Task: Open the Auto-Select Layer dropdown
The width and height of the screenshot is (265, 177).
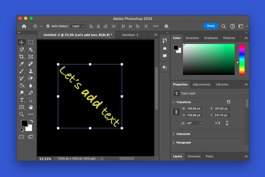Action: [x=78, y=26]
